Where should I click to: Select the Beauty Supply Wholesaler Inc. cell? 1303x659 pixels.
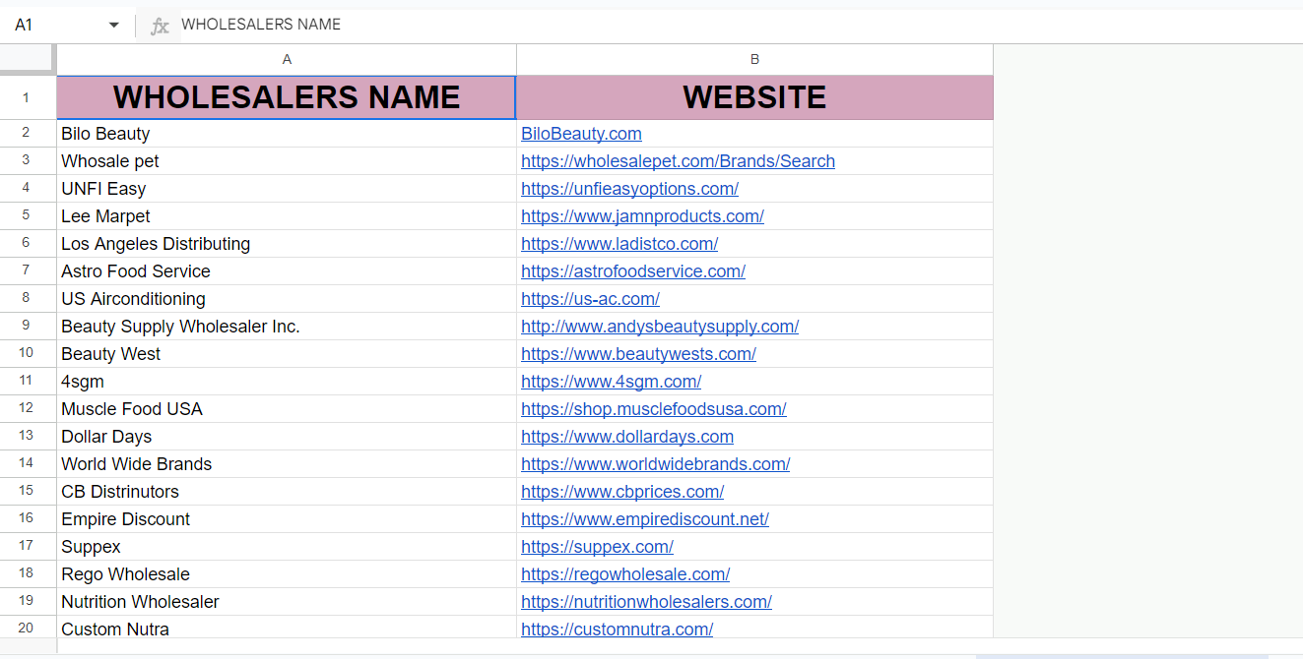click(x=287, y=327)
